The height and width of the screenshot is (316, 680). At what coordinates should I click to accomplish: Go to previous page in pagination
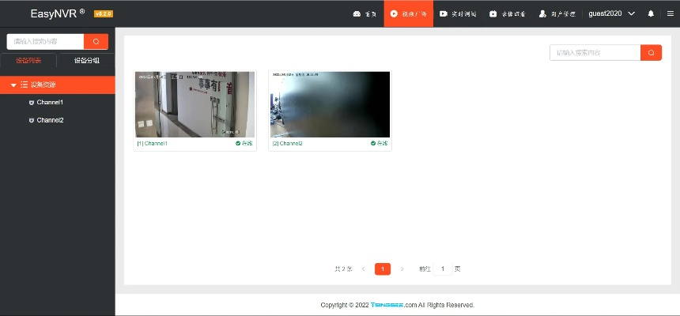coord(363,269)
